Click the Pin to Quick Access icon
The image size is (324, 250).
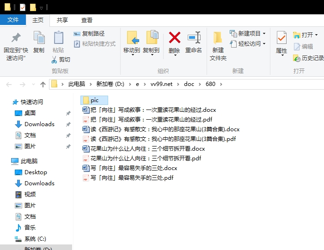pos(16,38)
